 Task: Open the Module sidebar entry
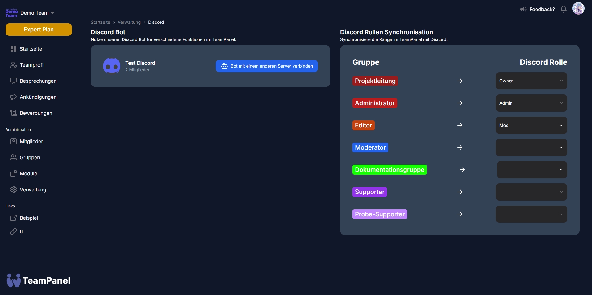28,173
